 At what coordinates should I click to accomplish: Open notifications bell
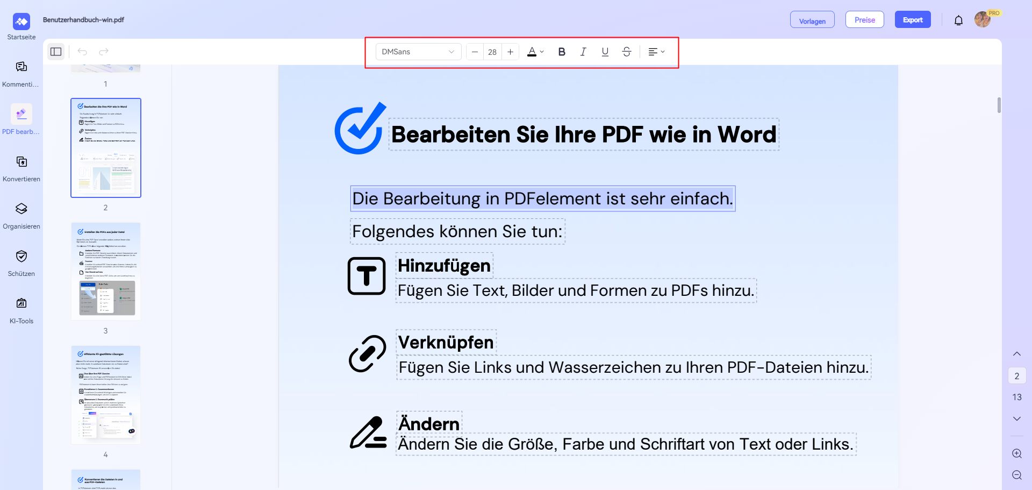tap(958, 20)
